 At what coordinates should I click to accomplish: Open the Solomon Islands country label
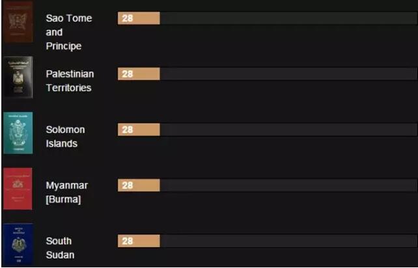(x=65, y=137)
